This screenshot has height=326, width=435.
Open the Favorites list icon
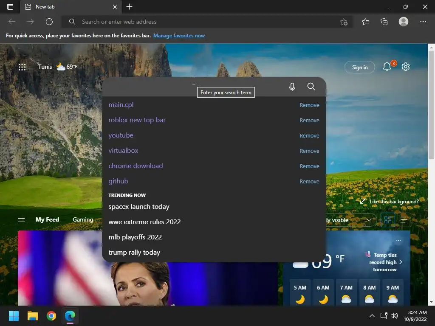[365, 22]
